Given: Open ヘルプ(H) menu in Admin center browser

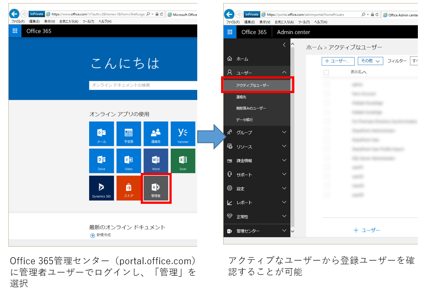Looking at the screenshot, I should pos(321,22).
